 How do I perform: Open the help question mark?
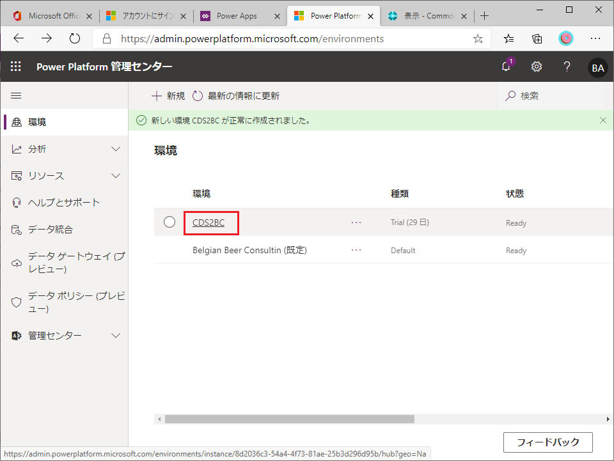567,66
